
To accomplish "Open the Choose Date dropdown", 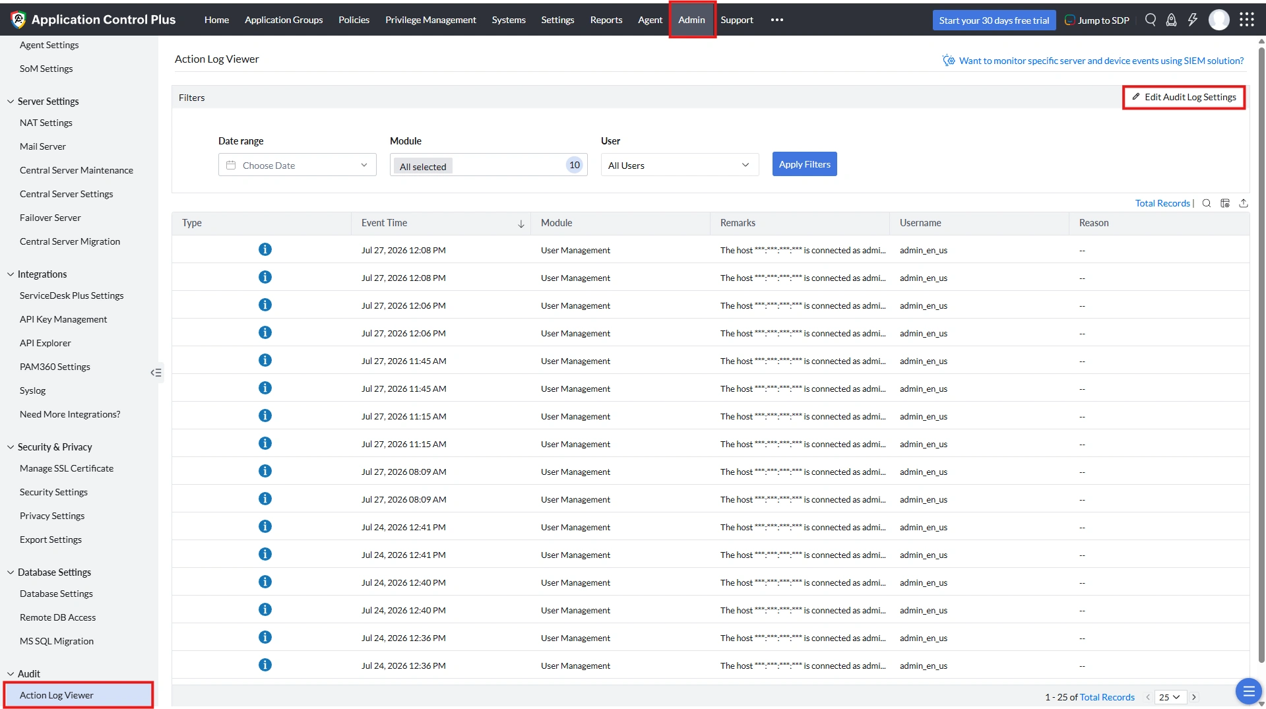I will coord(298,165).
